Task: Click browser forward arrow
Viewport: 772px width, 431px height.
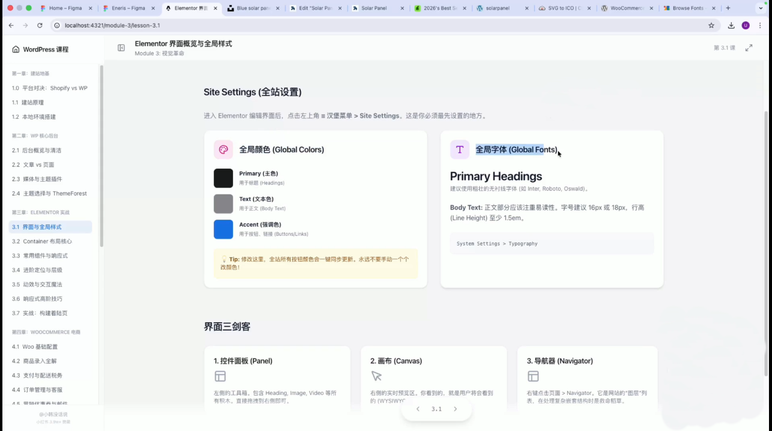Action: [25, 25]
